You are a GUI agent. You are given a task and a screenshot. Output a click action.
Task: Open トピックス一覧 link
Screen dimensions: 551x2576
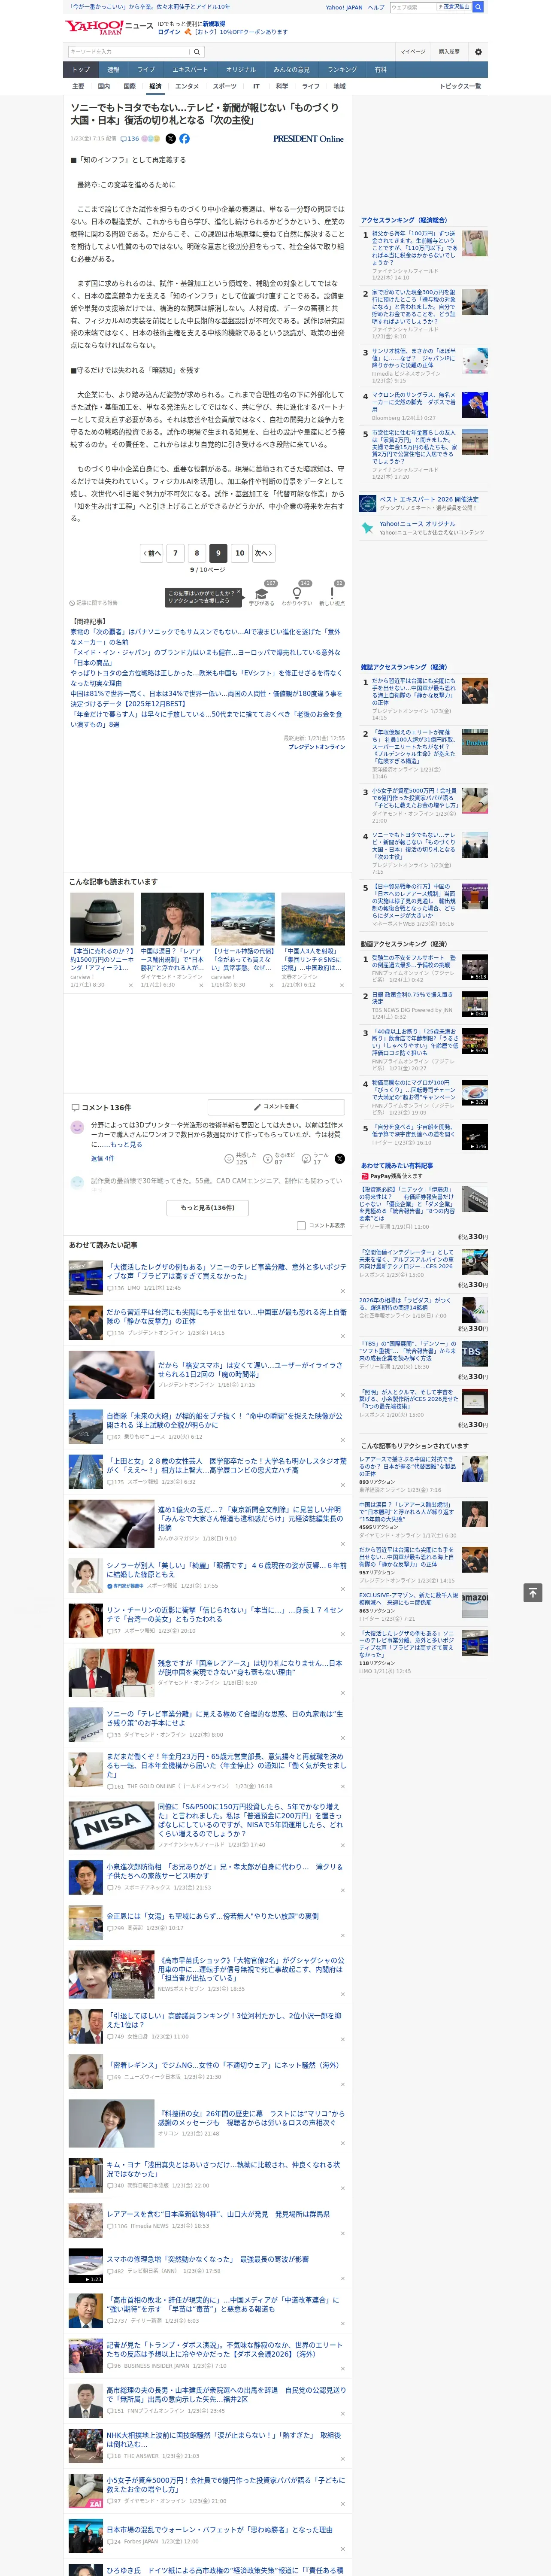click(x=460, y=87)
